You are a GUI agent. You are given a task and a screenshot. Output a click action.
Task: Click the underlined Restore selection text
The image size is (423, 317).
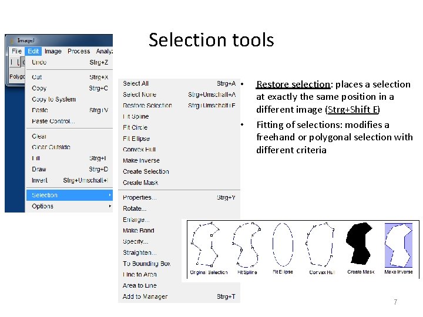(293, 85)
